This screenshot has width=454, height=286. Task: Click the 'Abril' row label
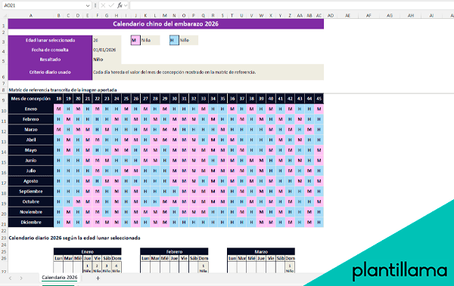31,140
